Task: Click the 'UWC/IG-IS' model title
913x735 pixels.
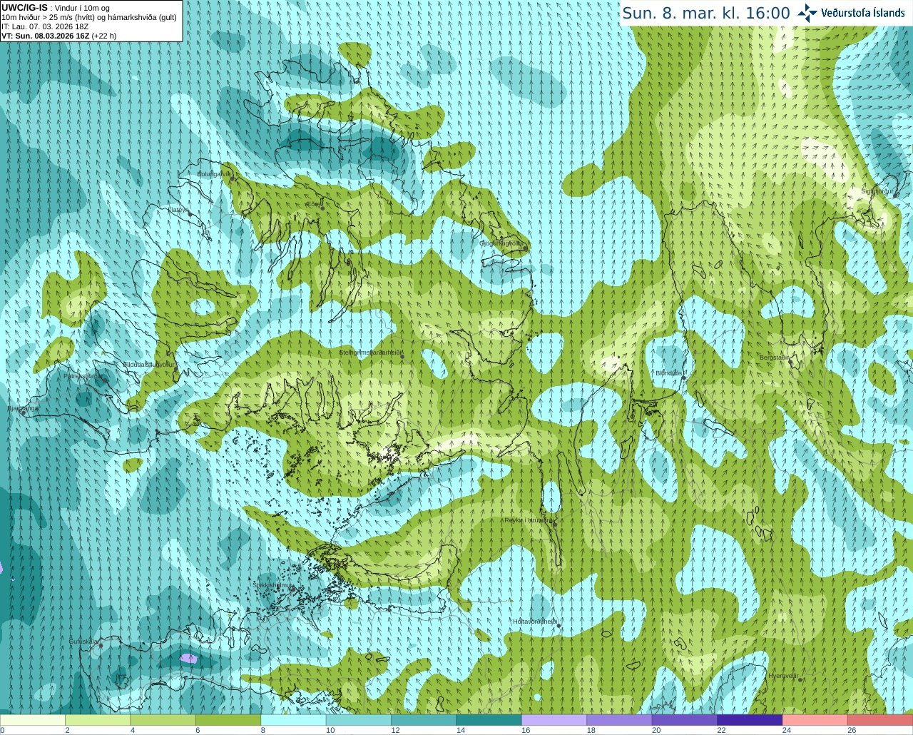Action: click(24, 8)
